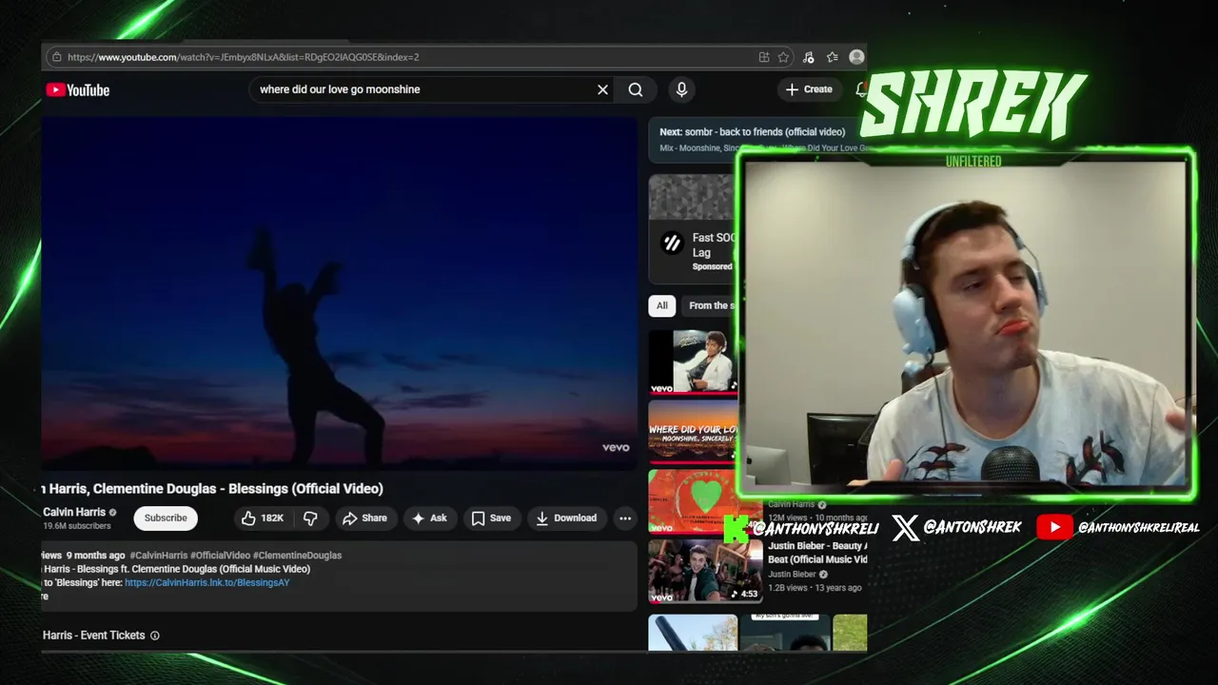Viewport: 1218px width, 685px height.
Task: Click the Blessings (Official Video) title
Action: pos(212,488)
